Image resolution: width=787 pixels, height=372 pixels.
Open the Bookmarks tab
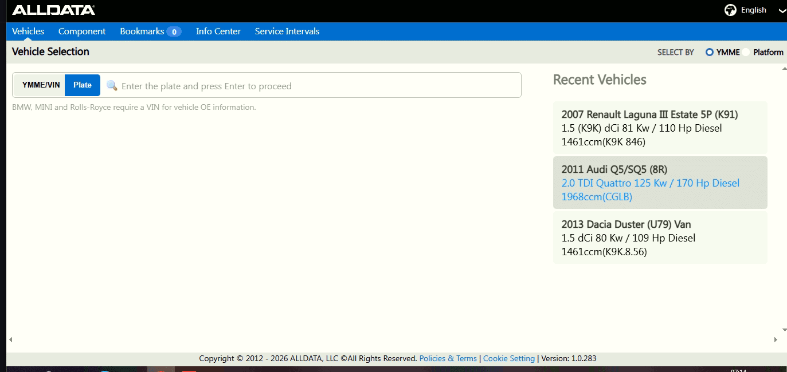click(142, 31)
